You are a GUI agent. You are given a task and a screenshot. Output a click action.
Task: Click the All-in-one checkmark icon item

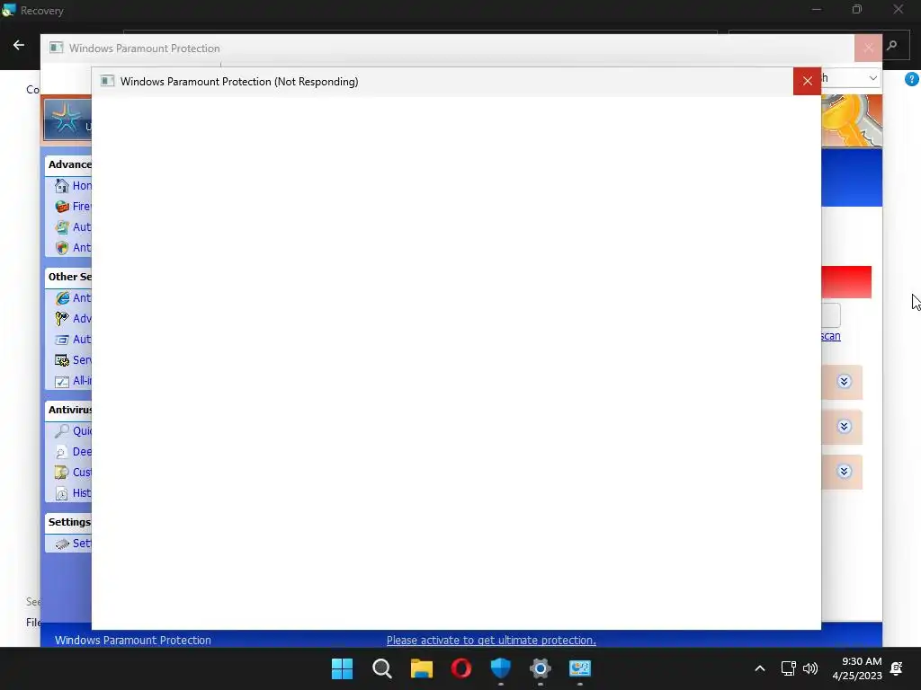coord(62,381)
